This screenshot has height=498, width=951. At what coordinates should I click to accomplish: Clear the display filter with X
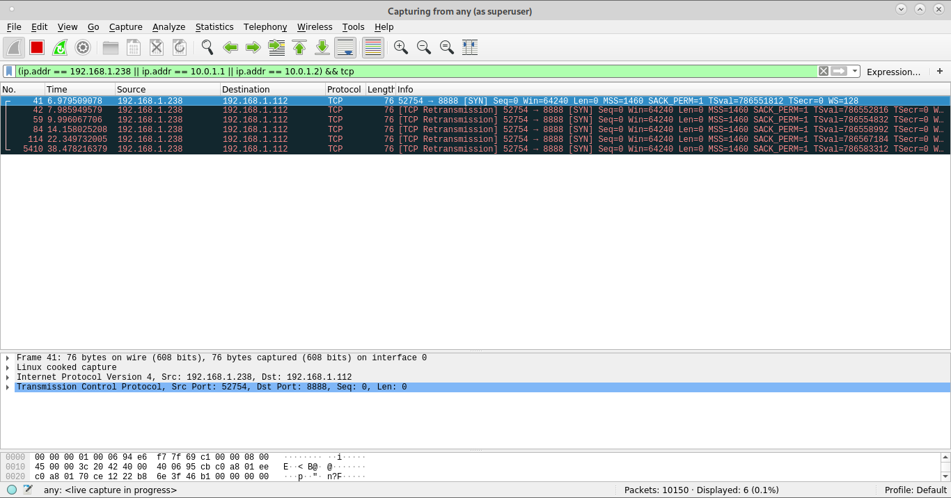pyautogui.click(x=824, y=71)
